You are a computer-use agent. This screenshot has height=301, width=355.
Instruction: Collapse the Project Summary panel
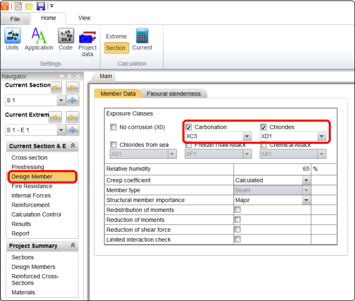pos(73,246)
